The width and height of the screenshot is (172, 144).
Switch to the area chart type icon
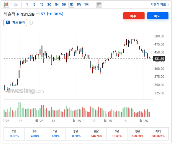tap(16, 5)
